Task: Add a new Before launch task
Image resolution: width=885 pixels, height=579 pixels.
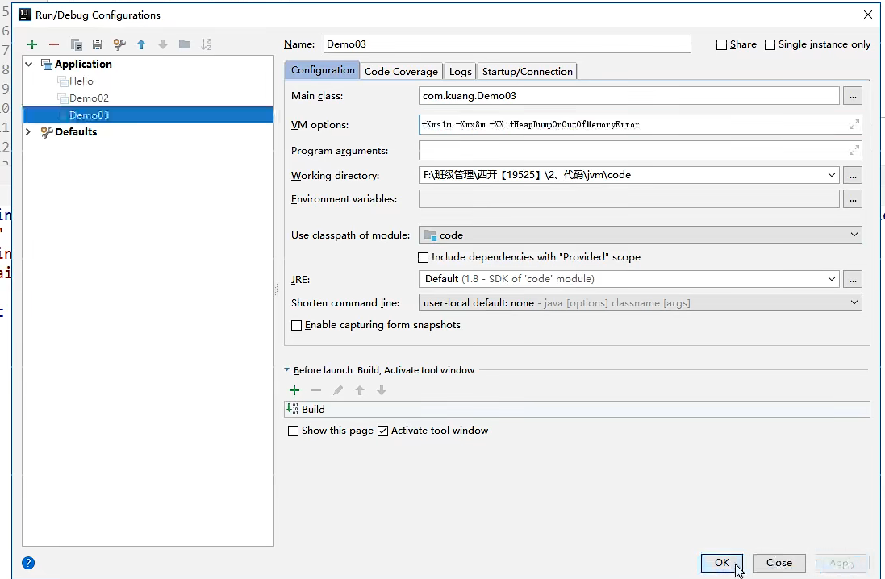Action: pyautogui.click(x=294, y=389)
